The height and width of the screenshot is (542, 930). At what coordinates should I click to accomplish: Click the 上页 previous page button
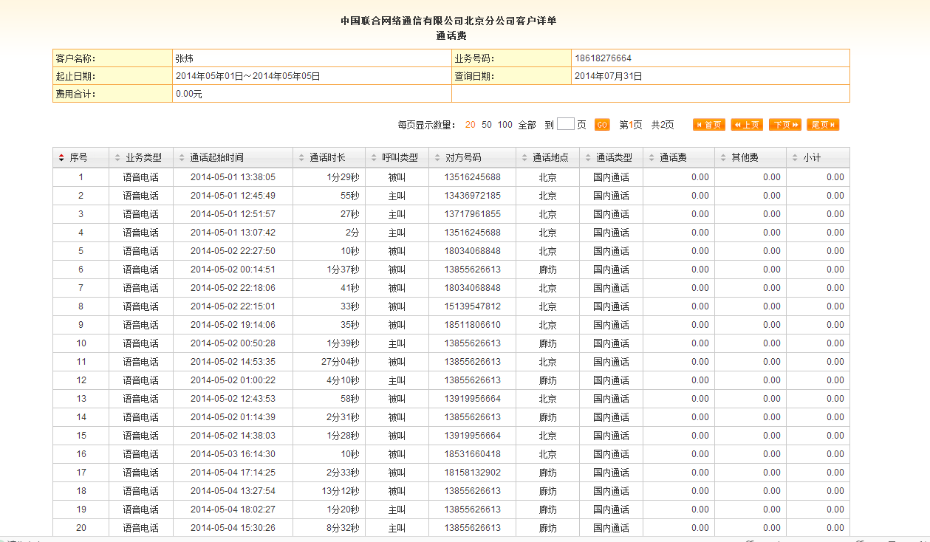746,125
